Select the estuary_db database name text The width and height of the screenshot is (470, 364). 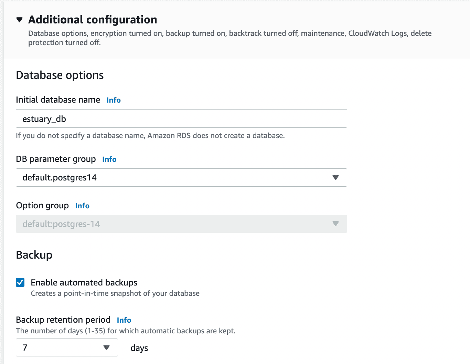(x=44, y=118)
